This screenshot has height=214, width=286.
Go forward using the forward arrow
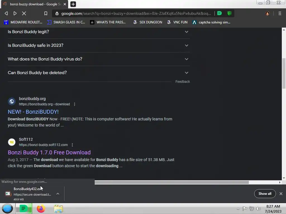[15, 13]
